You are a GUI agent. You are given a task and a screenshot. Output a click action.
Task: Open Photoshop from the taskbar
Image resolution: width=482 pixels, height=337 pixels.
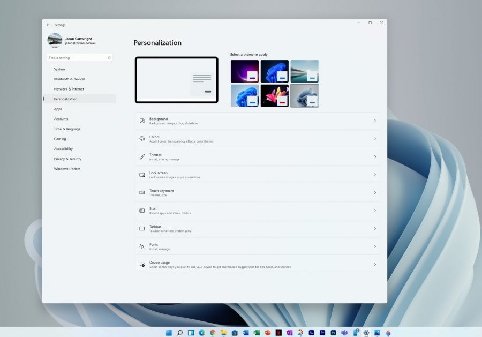click(333, 333)
